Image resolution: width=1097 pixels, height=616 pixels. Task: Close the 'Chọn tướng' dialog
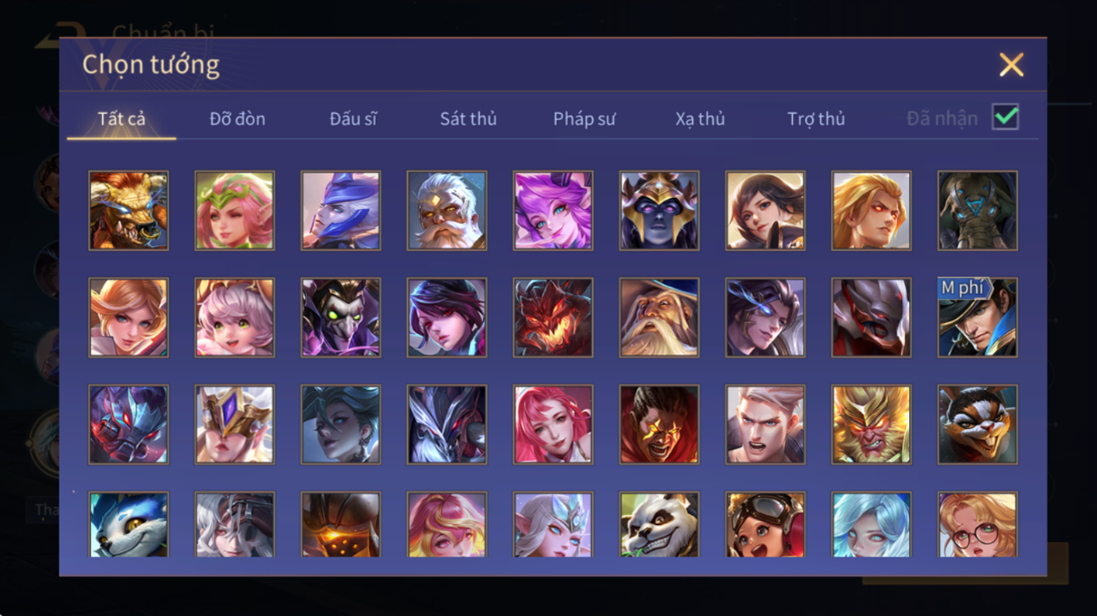tap(1011, 65)
